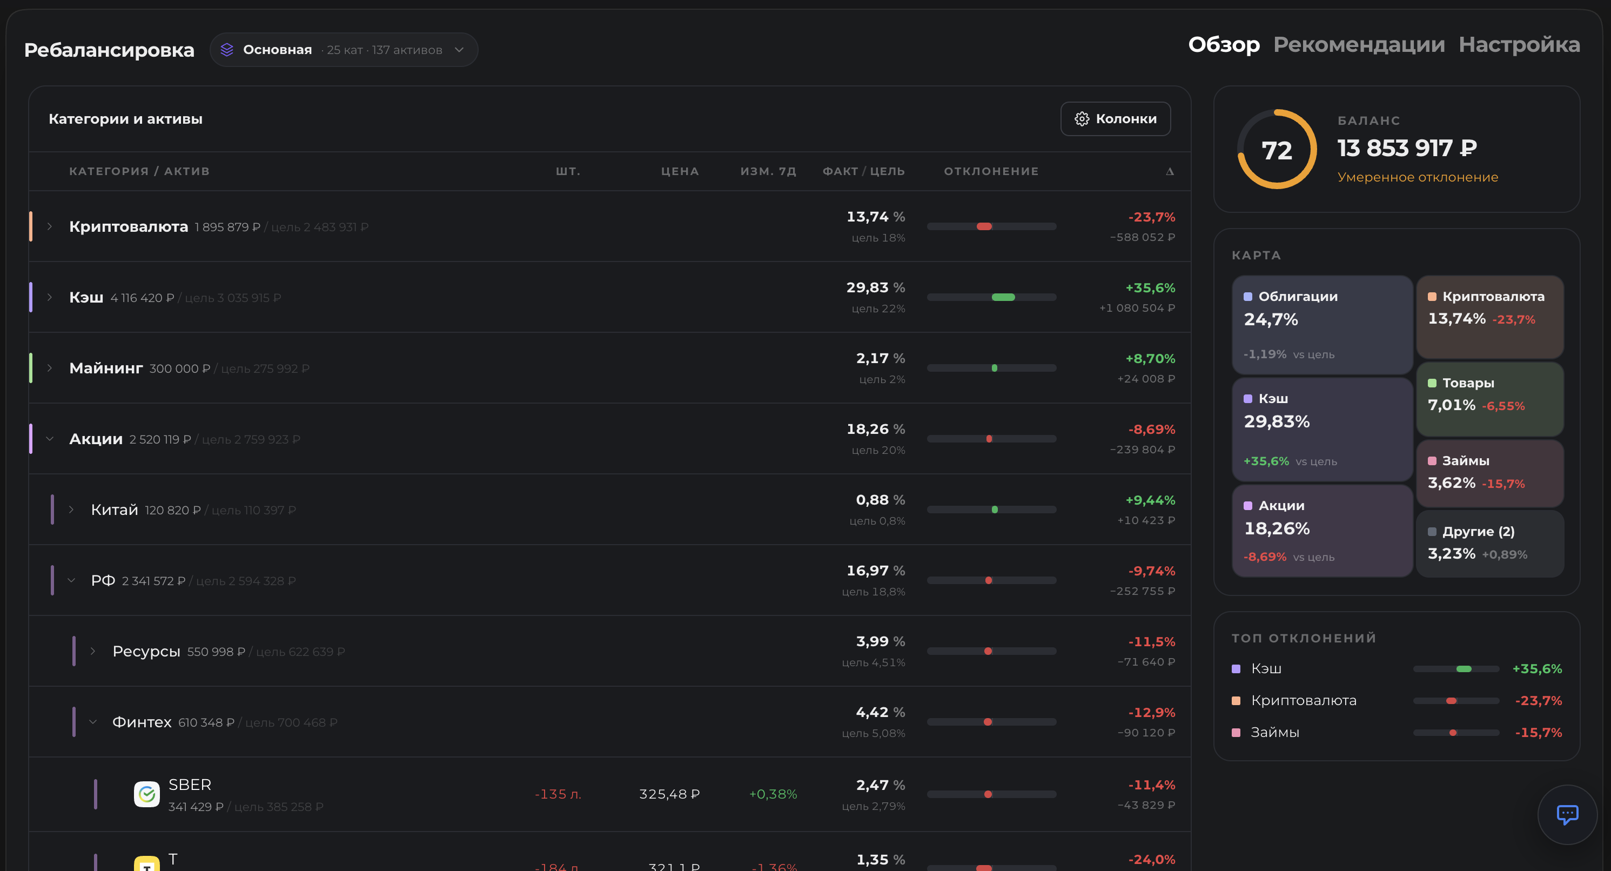Click the balance score ring showing 72
The width and height of the screenshot is (1611, 871).
(1277, 150)
